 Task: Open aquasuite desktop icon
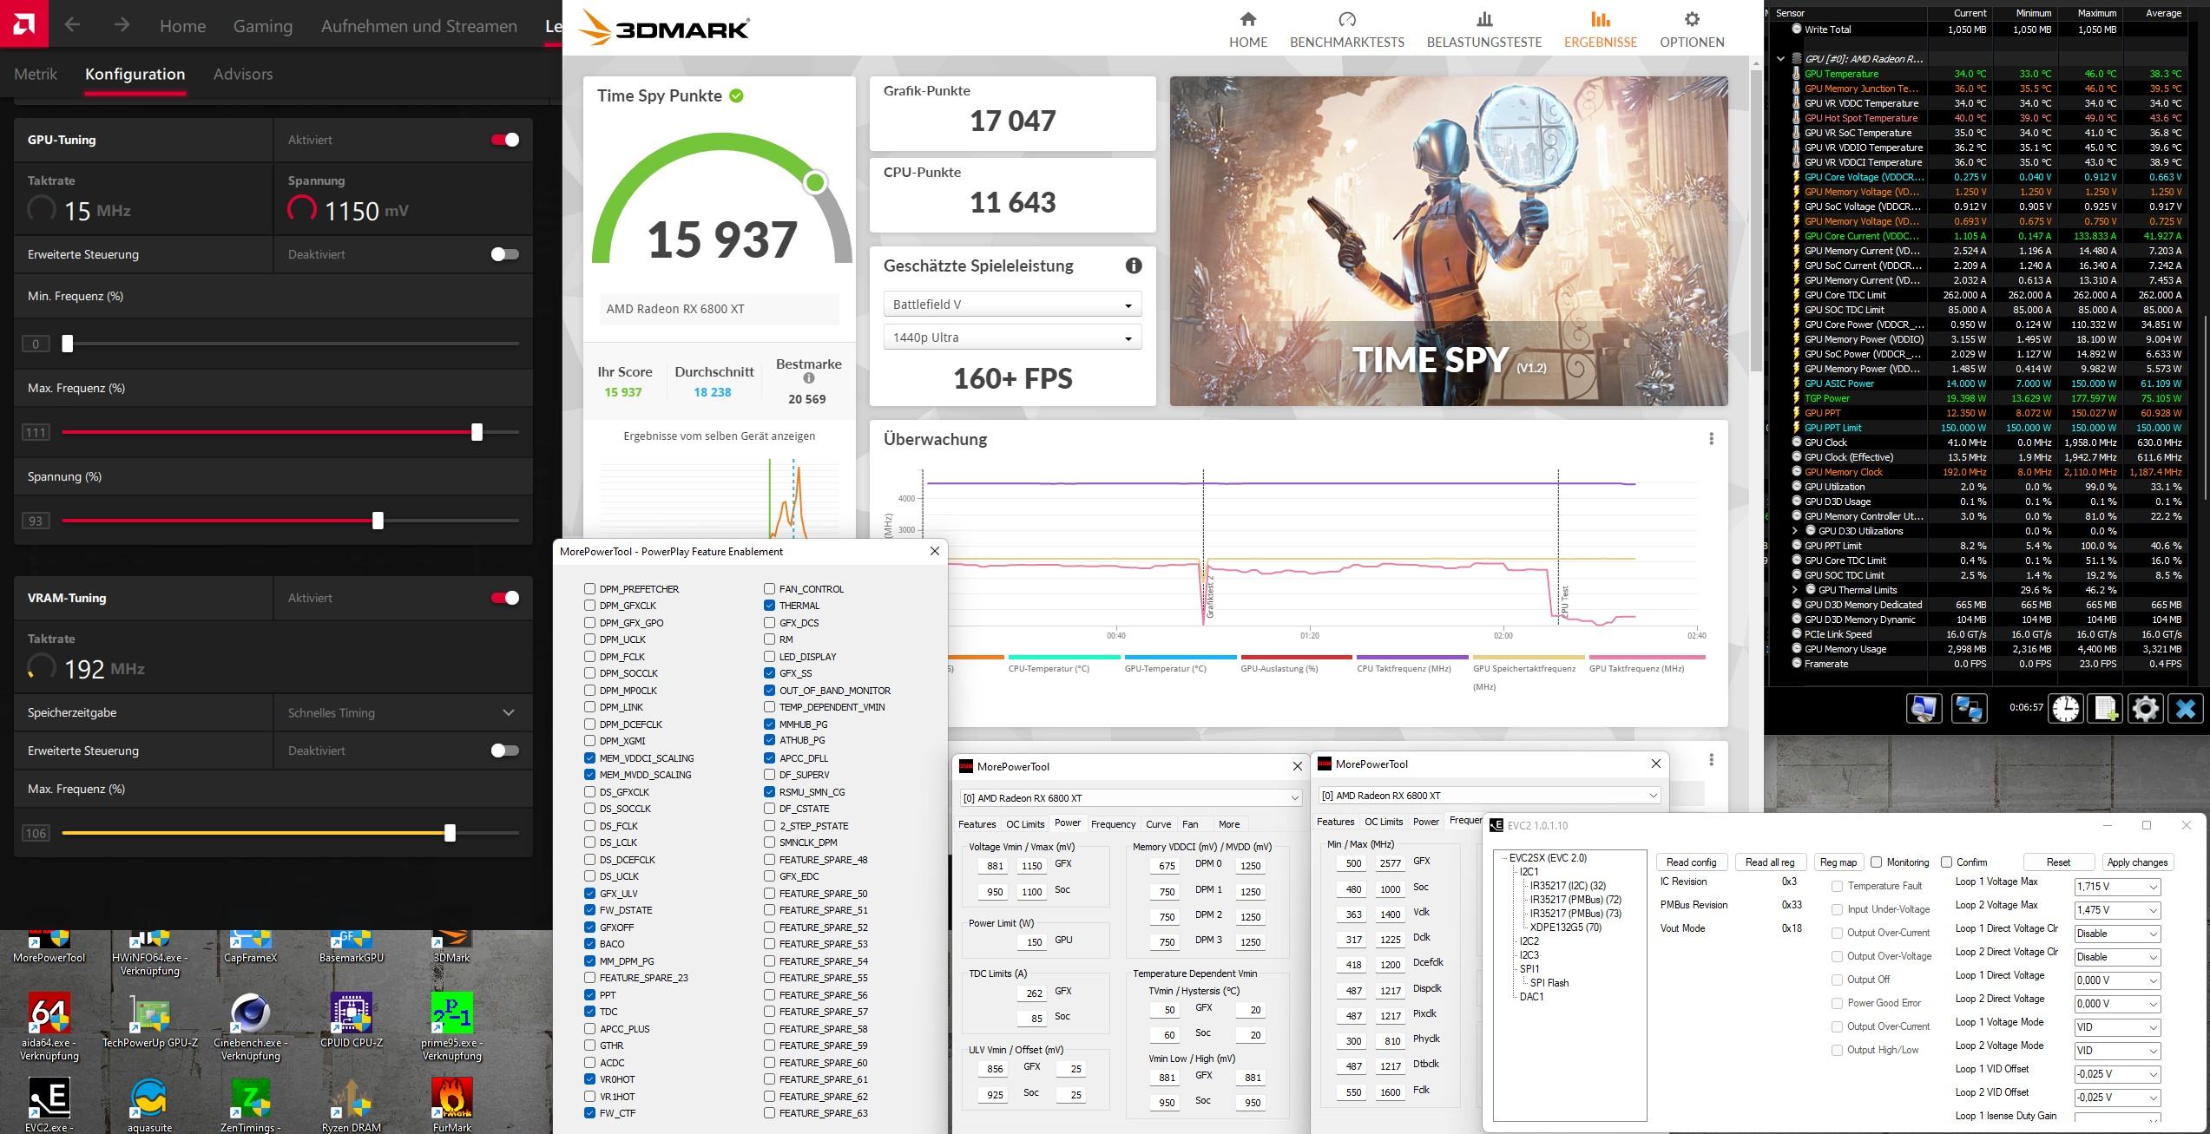point(149,1105)
